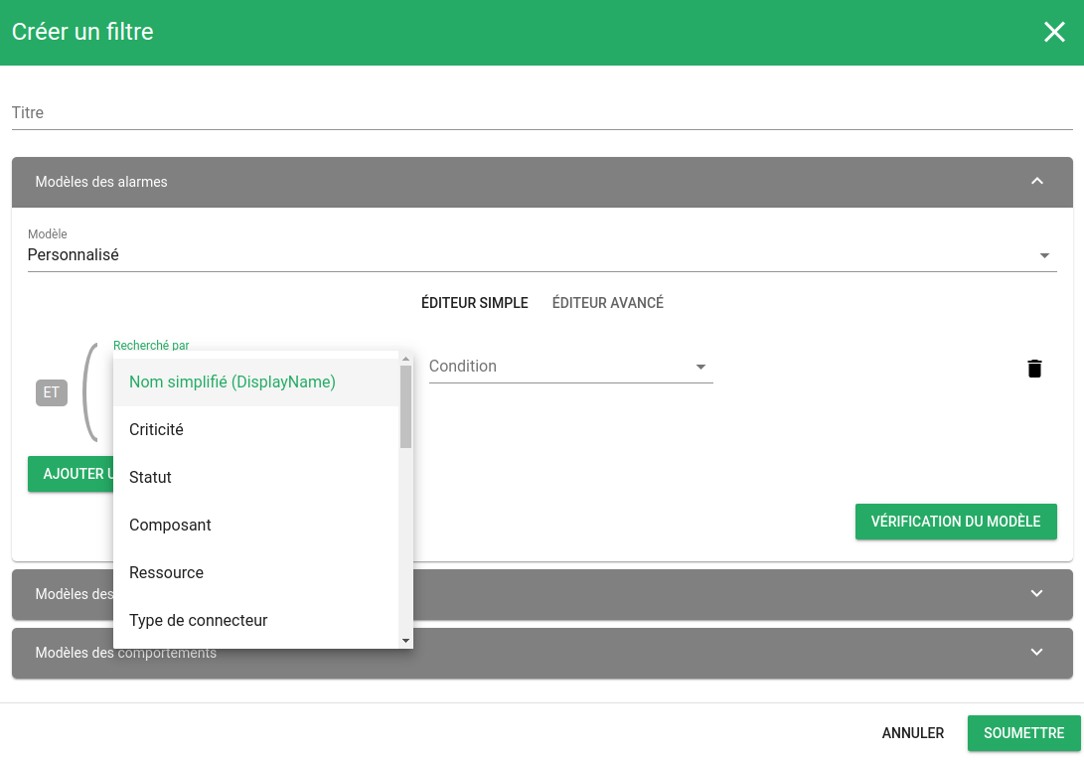
Task: Expand the Modèles des comportements panel
Action: [x=1037, y=653]
